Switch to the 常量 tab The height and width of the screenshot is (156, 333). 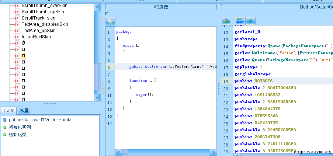pyautogui.click(x=24, y=111)
